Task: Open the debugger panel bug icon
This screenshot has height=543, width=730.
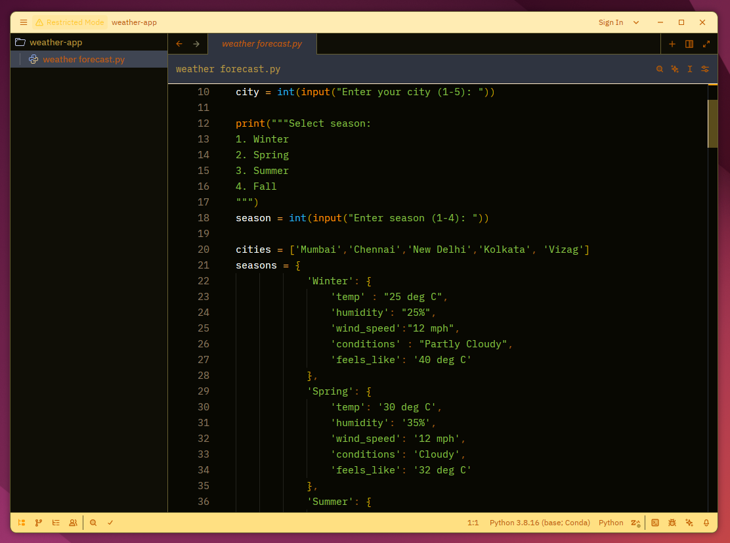Action: tap(672, 523)
